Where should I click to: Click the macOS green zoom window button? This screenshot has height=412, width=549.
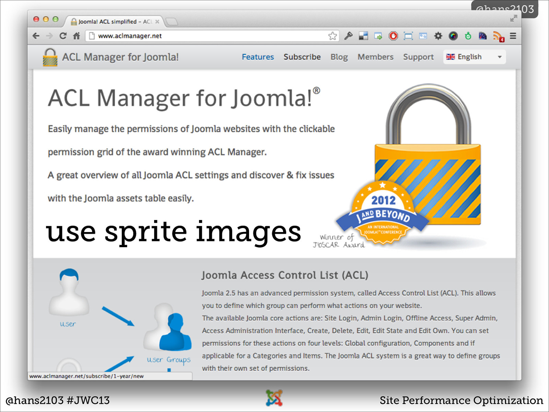55,19
